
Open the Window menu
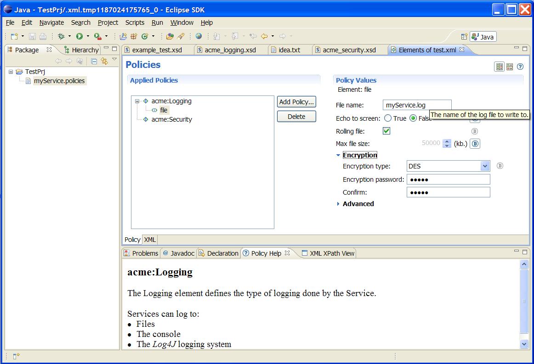pos(182,22)
